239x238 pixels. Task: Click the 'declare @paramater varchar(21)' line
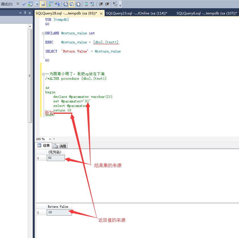click(83, 97)
